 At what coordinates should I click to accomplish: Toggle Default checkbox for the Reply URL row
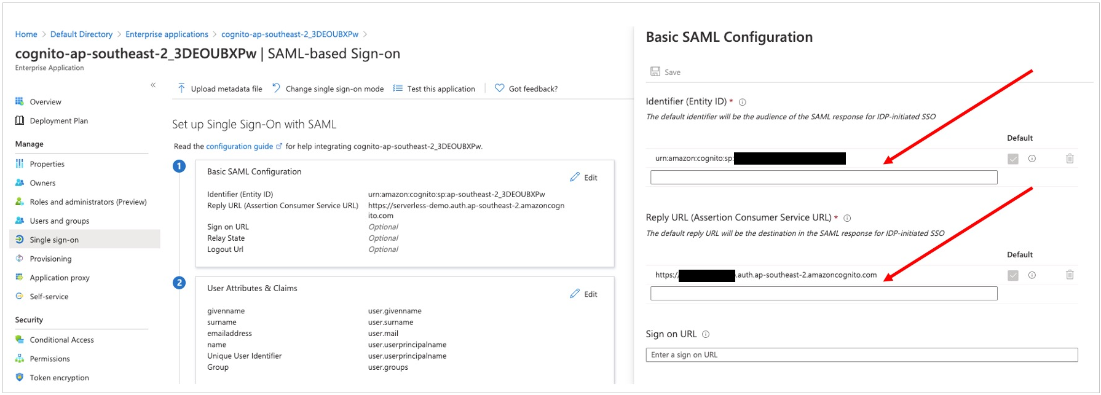(x=1013, y=276)
